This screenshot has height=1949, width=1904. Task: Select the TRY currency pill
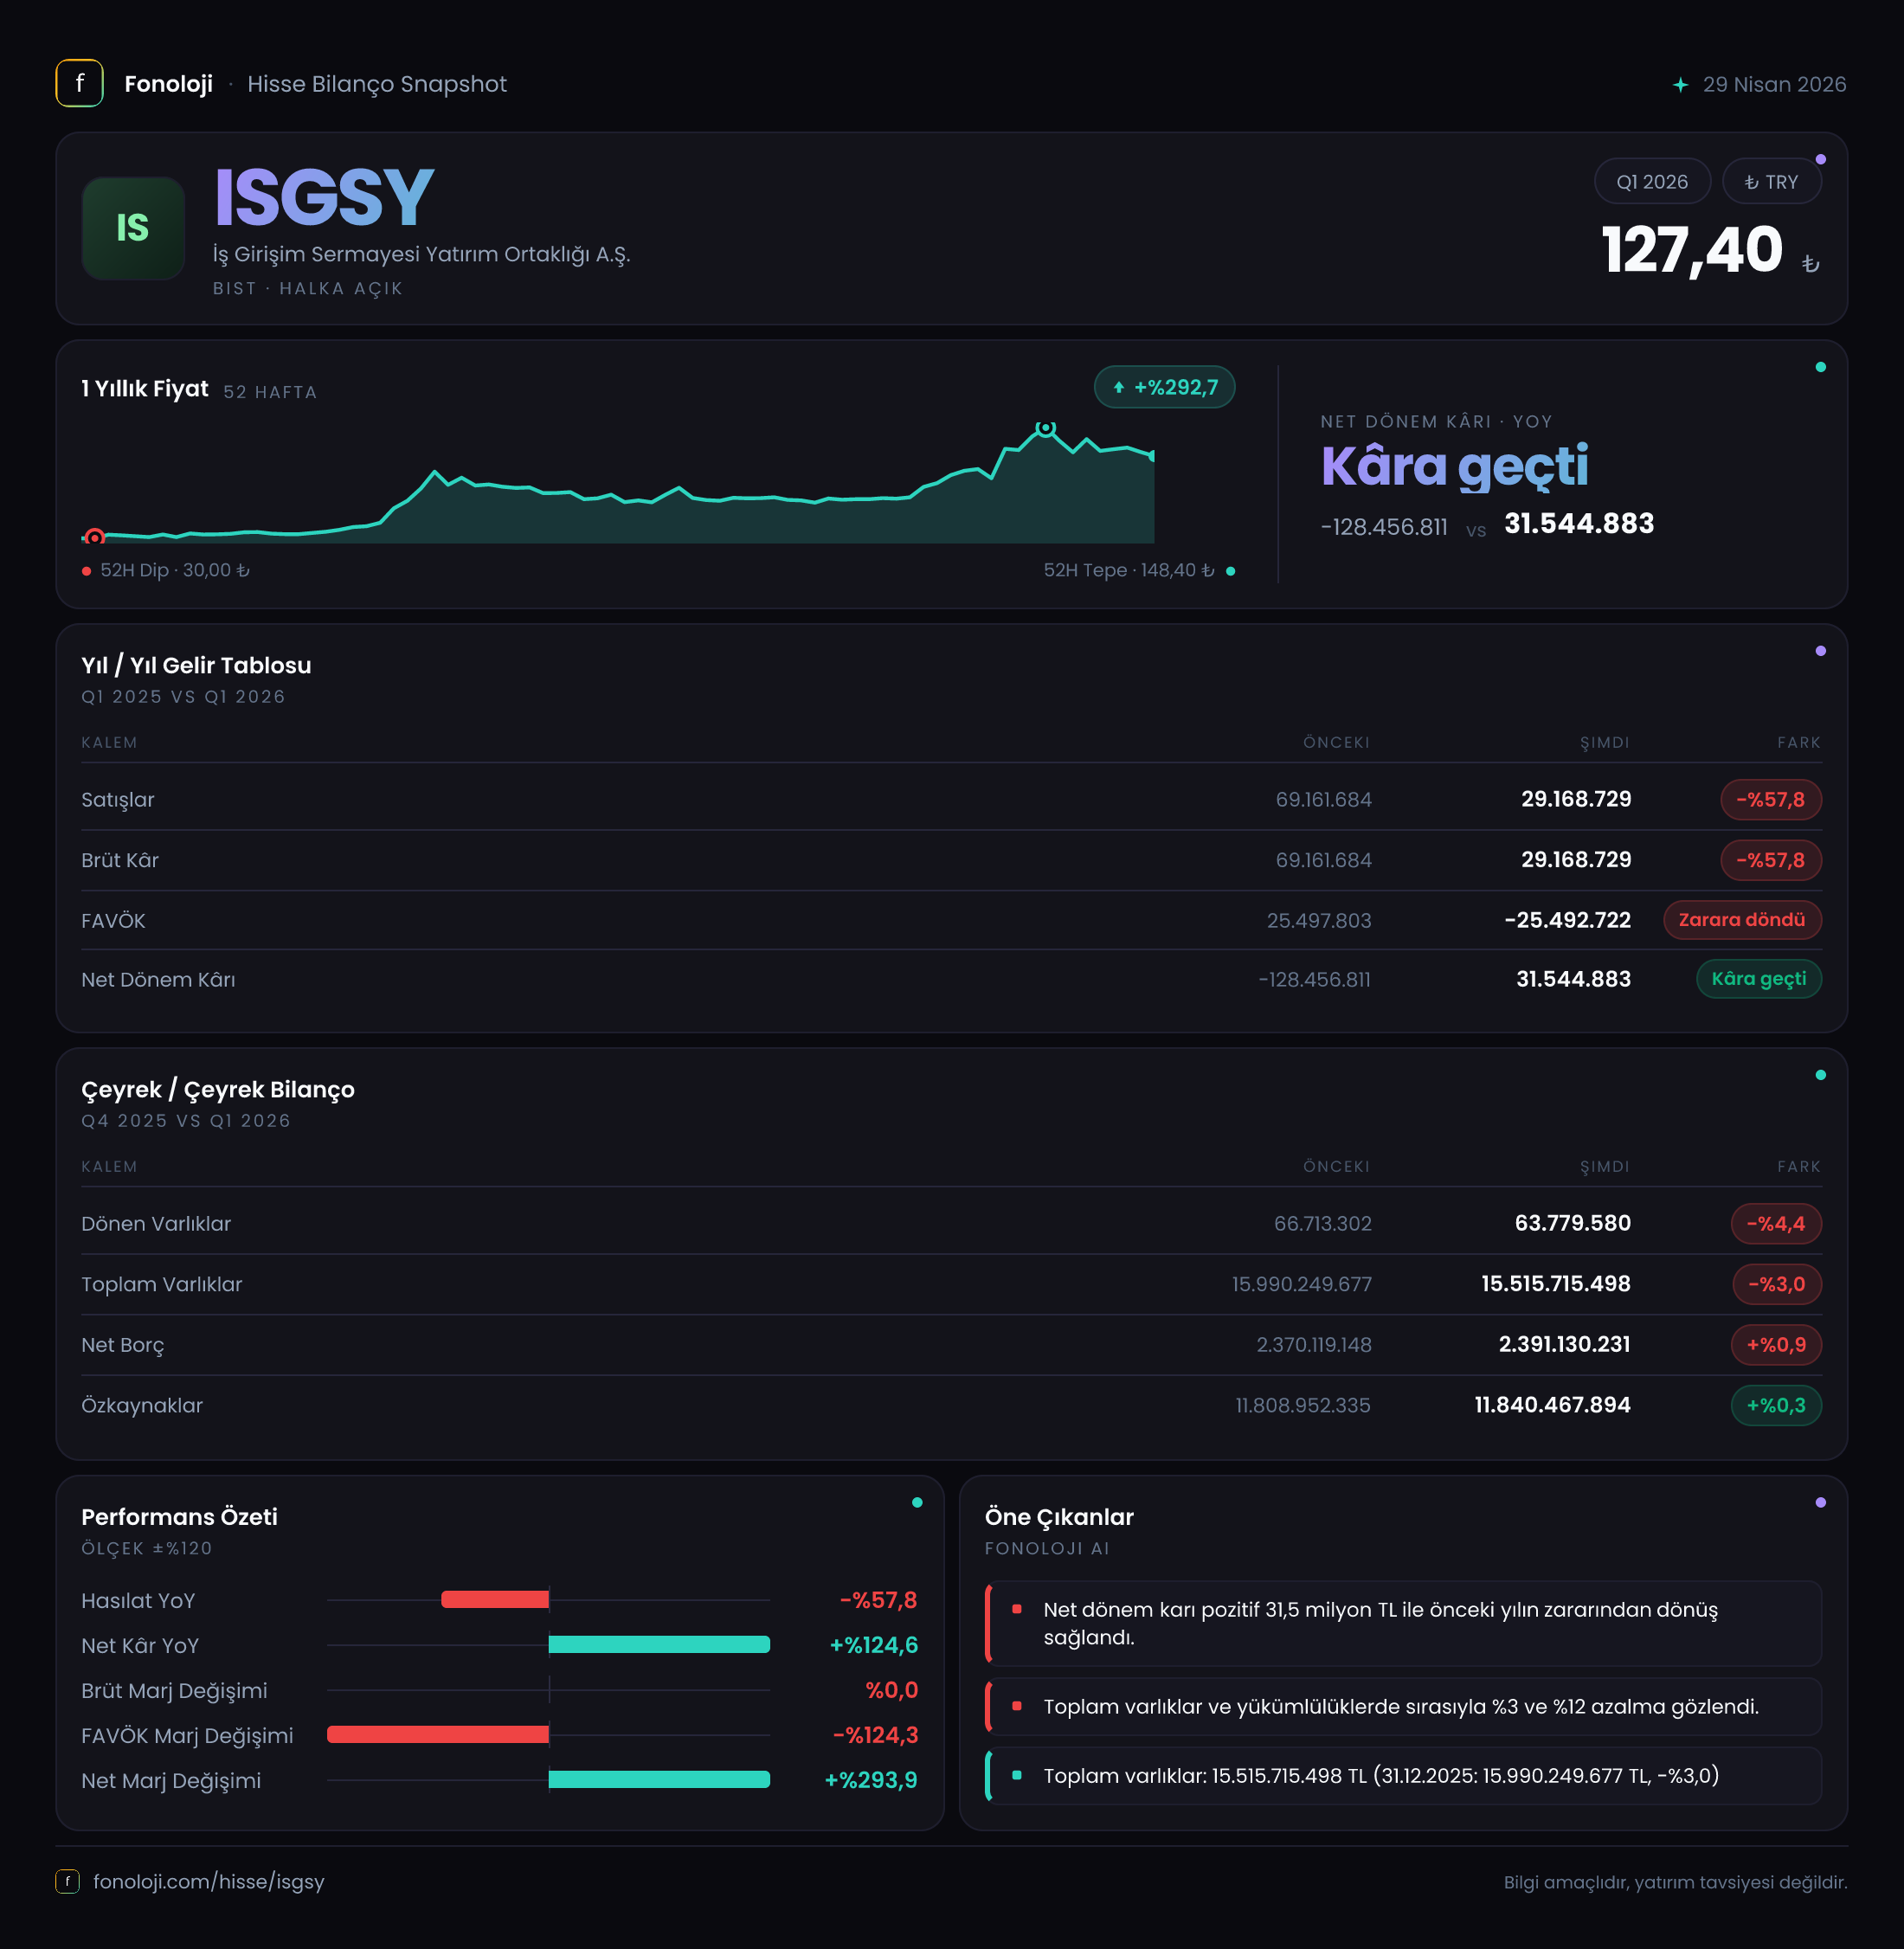(1771, 182)
